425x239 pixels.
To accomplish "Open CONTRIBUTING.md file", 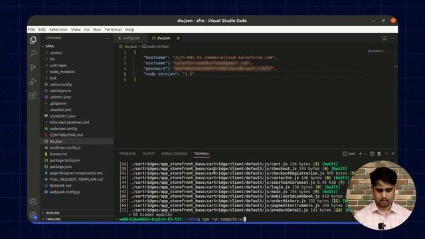I will point(77,135).
